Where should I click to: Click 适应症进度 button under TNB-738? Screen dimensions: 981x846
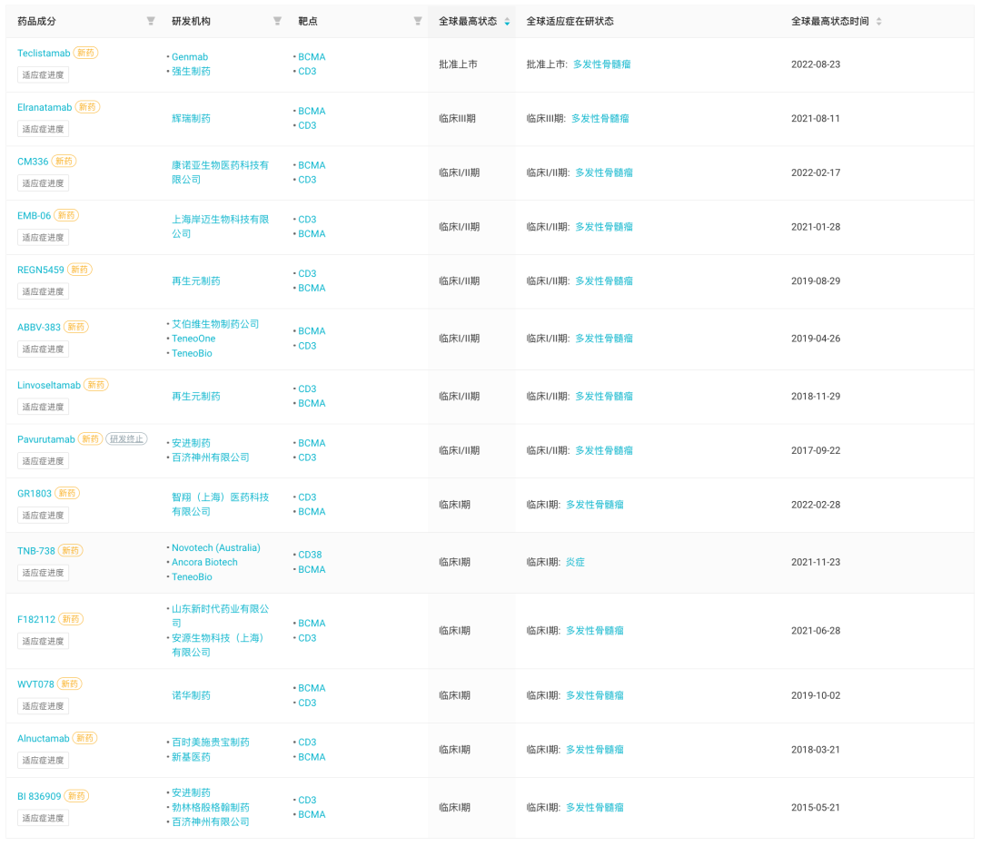pyautogui.click(x=44, y=573)
